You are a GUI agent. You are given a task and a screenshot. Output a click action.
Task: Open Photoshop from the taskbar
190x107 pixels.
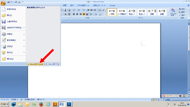69,104
